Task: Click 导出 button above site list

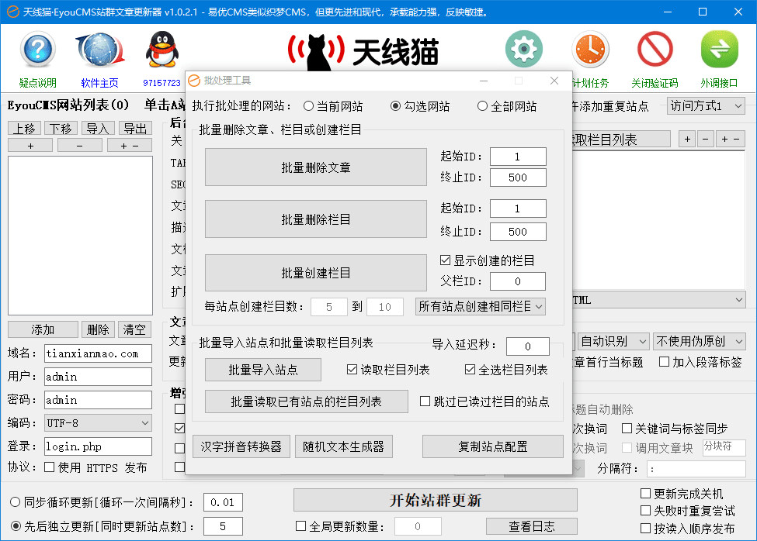Action: 135,129
